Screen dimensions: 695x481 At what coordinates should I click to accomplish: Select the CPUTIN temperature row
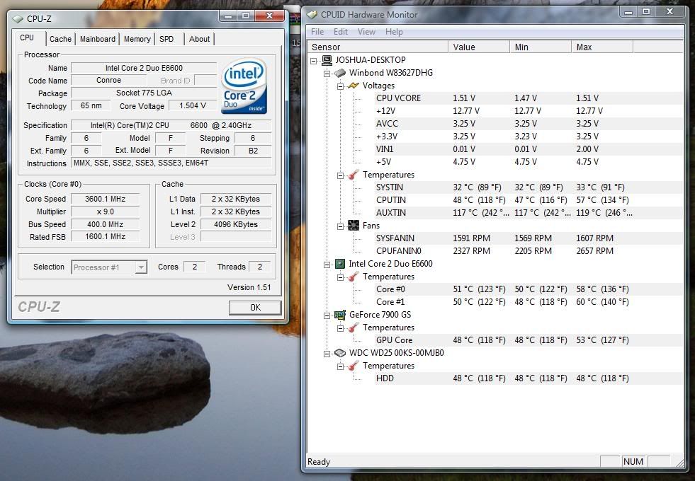[529, 200]
